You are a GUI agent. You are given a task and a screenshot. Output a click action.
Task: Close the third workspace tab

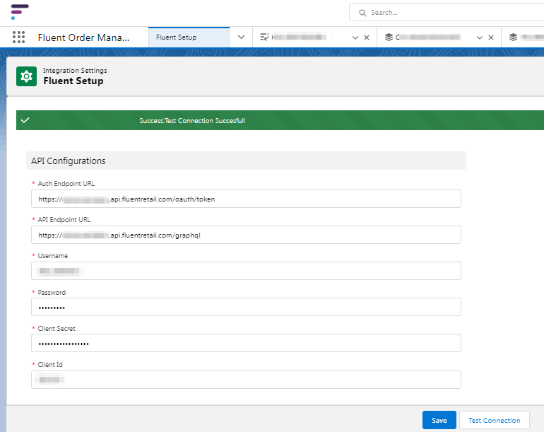(490, 37)
